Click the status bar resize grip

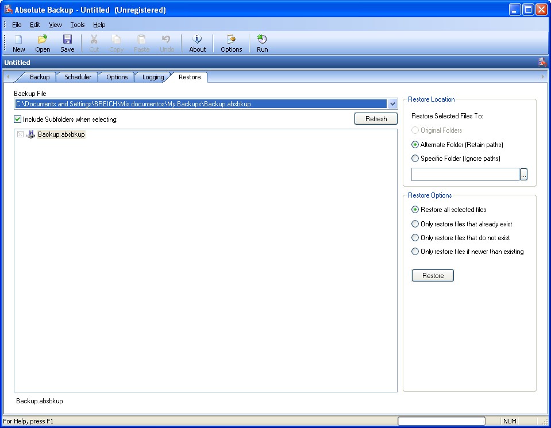click(544, 422)
